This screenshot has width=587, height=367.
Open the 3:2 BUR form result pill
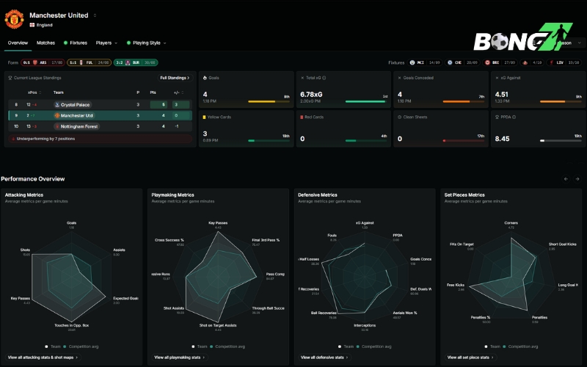(x=136, y=62)
